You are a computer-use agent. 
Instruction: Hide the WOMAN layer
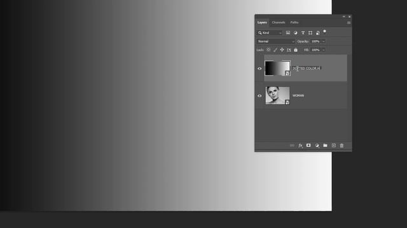coord(259,96)
